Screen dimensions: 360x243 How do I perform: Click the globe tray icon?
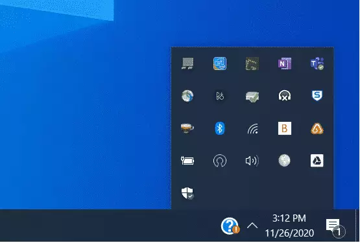coord(187,96)
